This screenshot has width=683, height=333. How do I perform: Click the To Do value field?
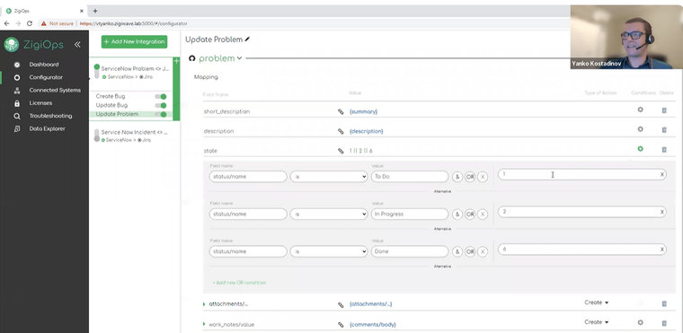coord(410,177)
